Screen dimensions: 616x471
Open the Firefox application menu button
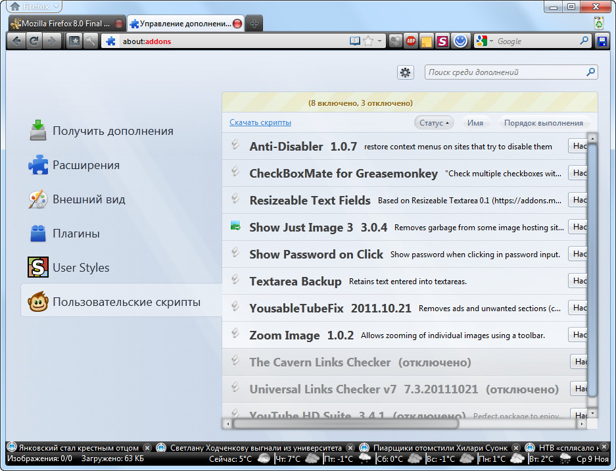click(x=34, y=7)
